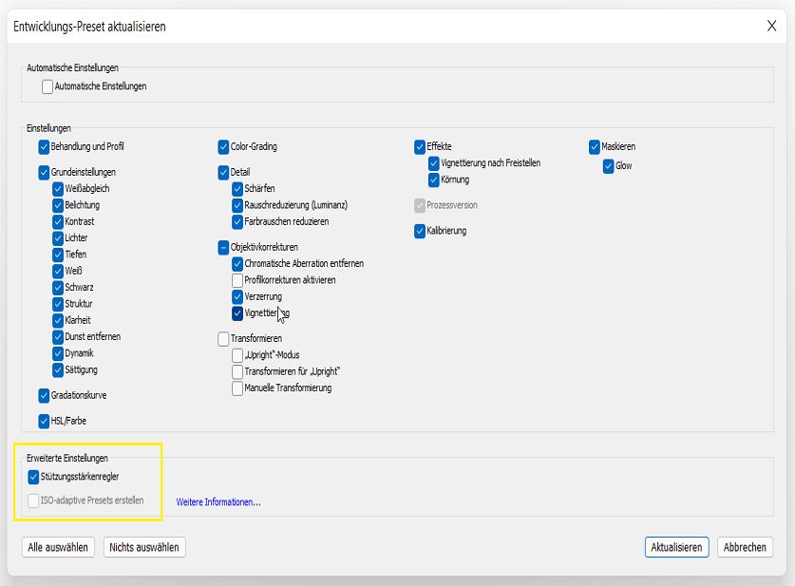The width and height of the screenshot is (795, 586).
Task: Uncheck the Weißabgleich option
Action: coord(58,189)
